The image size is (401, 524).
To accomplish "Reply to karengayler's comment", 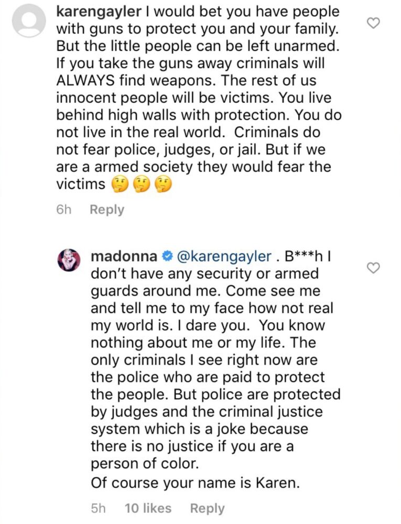I will 106,210.
